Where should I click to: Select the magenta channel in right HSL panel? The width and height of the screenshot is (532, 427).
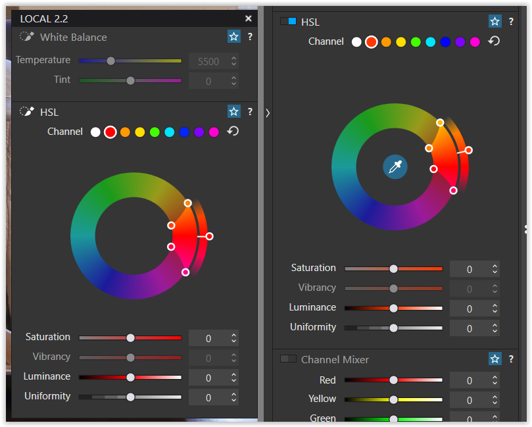tap(475, 42)
